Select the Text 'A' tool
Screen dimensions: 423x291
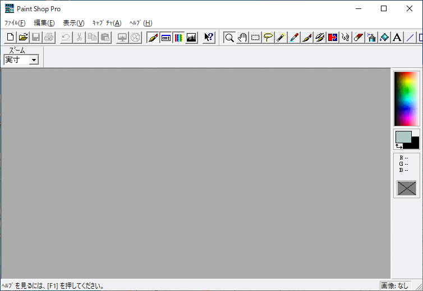397,37
